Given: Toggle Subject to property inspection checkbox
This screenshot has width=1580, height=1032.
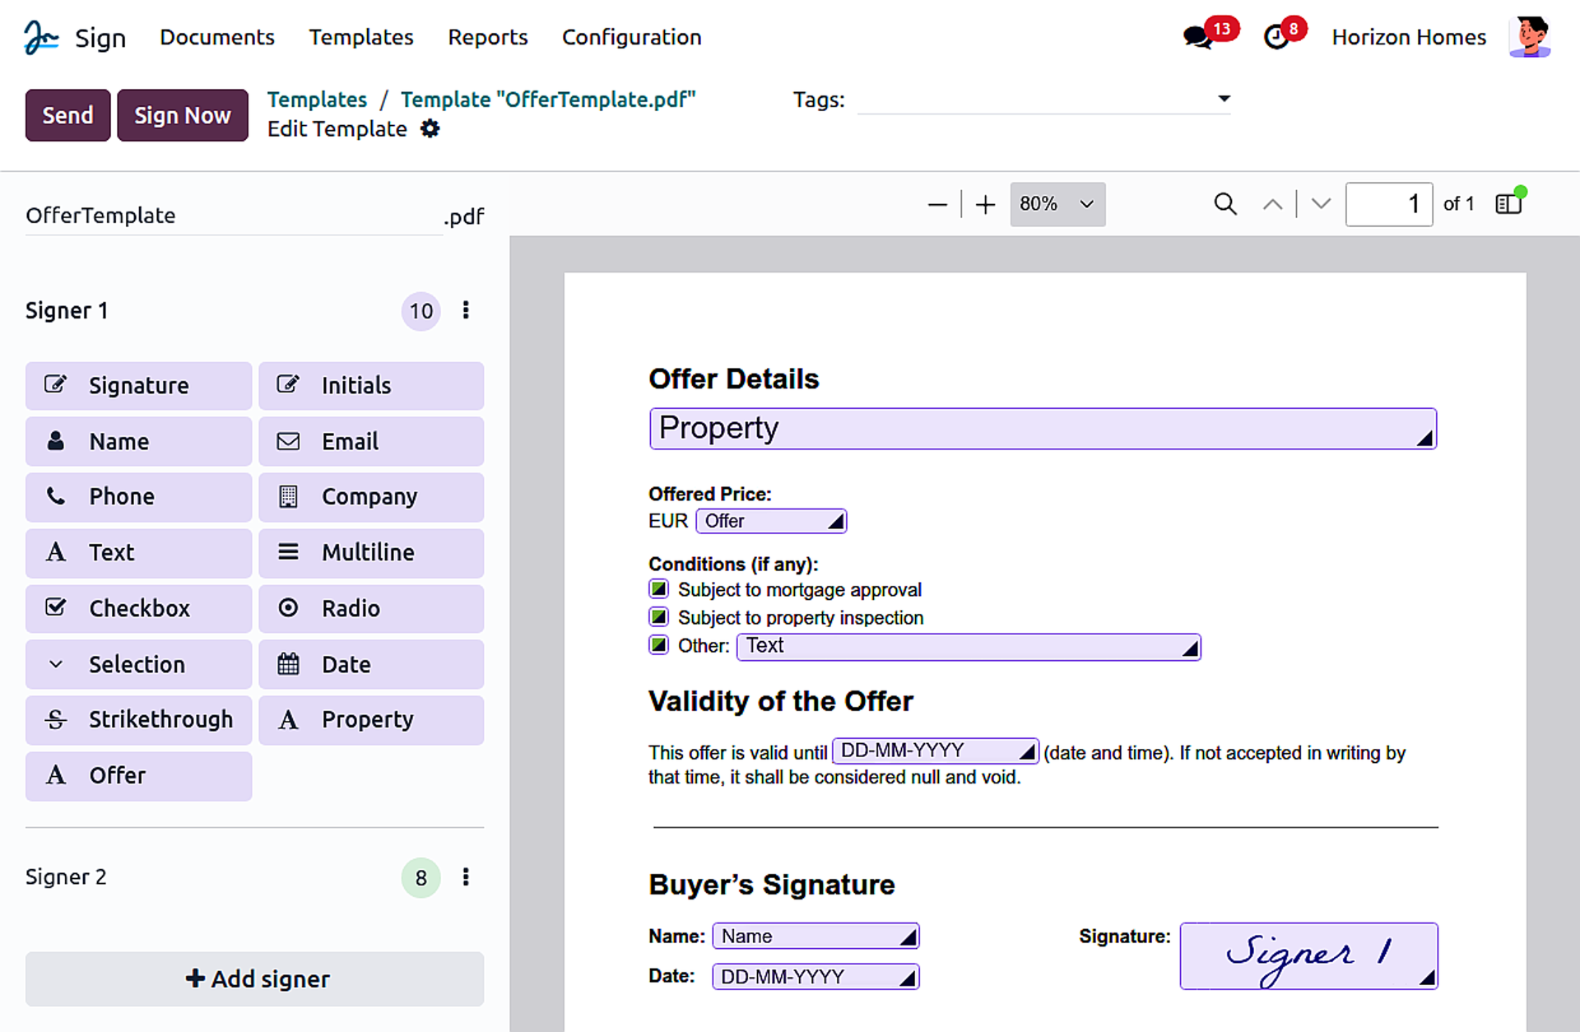Looking at the screenshot, I should click(658, 617).
